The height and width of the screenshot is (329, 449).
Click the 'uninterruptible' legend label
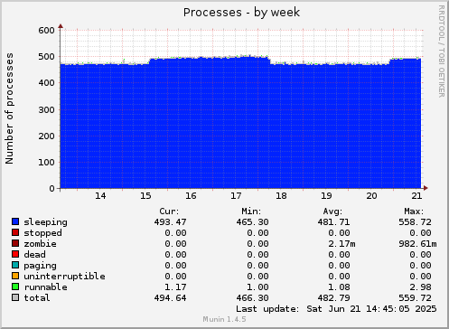(64, 277)
